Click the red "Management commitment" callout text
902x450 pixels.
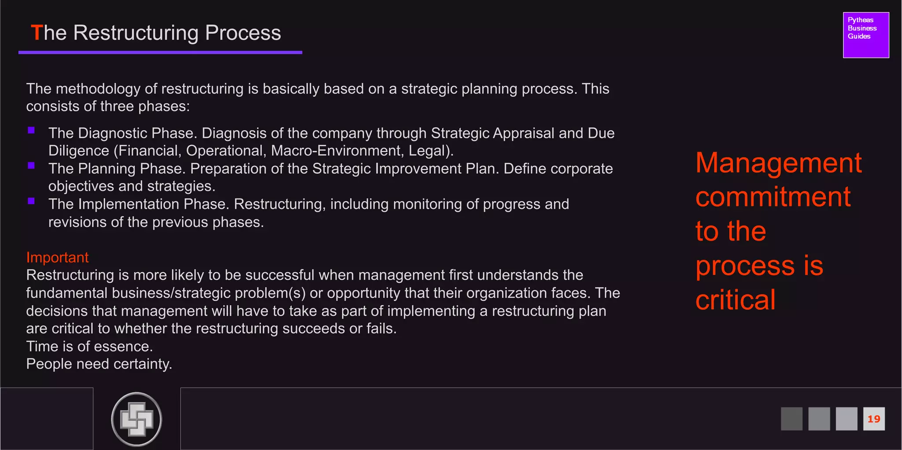point(778,230)
